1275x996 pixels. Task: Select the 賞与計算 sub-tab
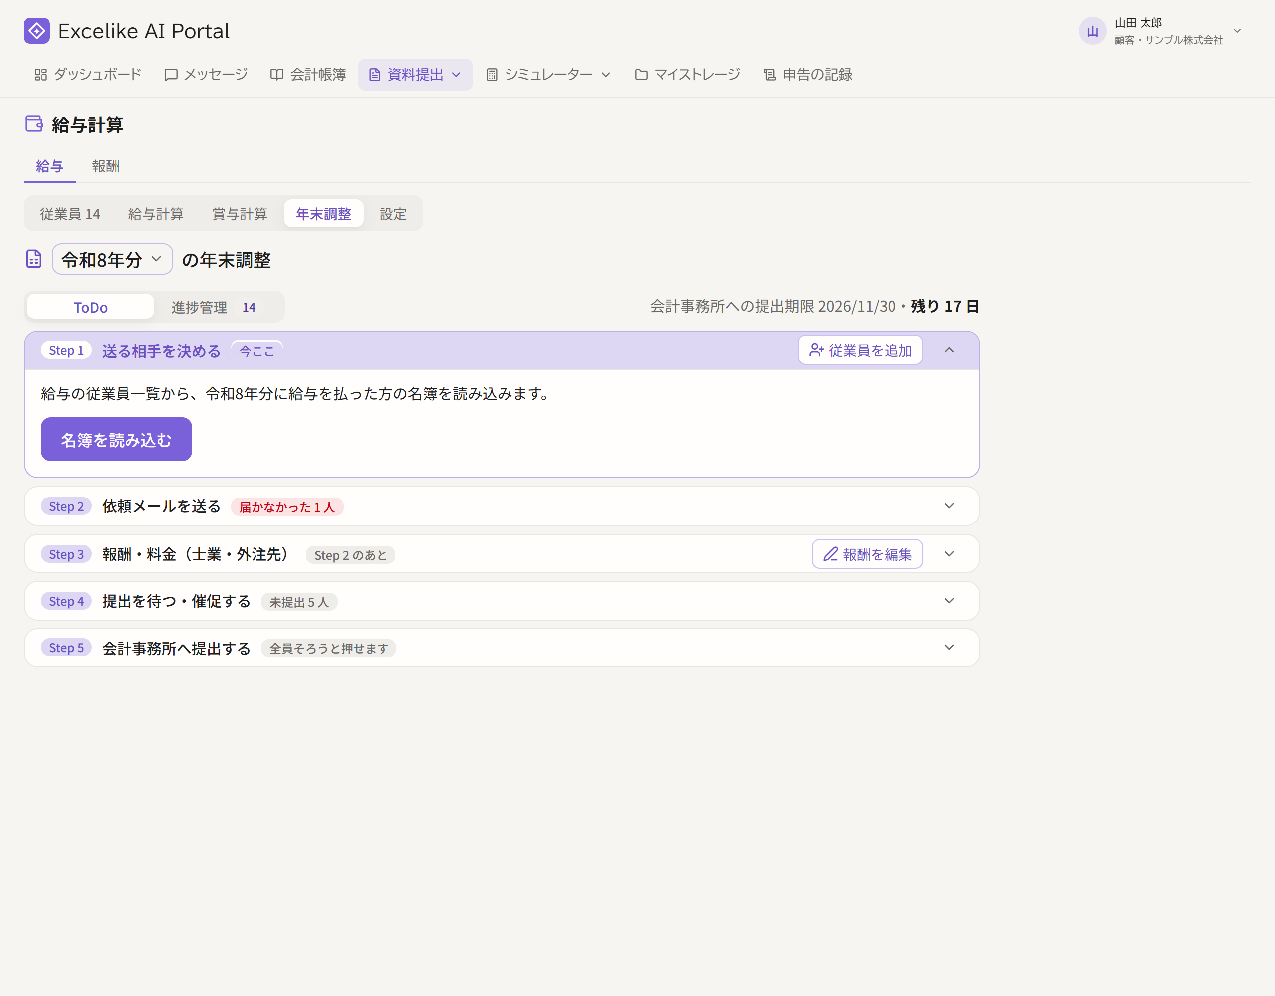[240, 214]
